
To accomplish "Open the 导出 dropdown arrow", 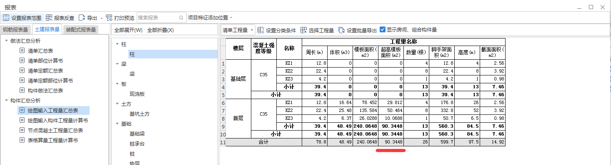I will (x=101, y=18).
